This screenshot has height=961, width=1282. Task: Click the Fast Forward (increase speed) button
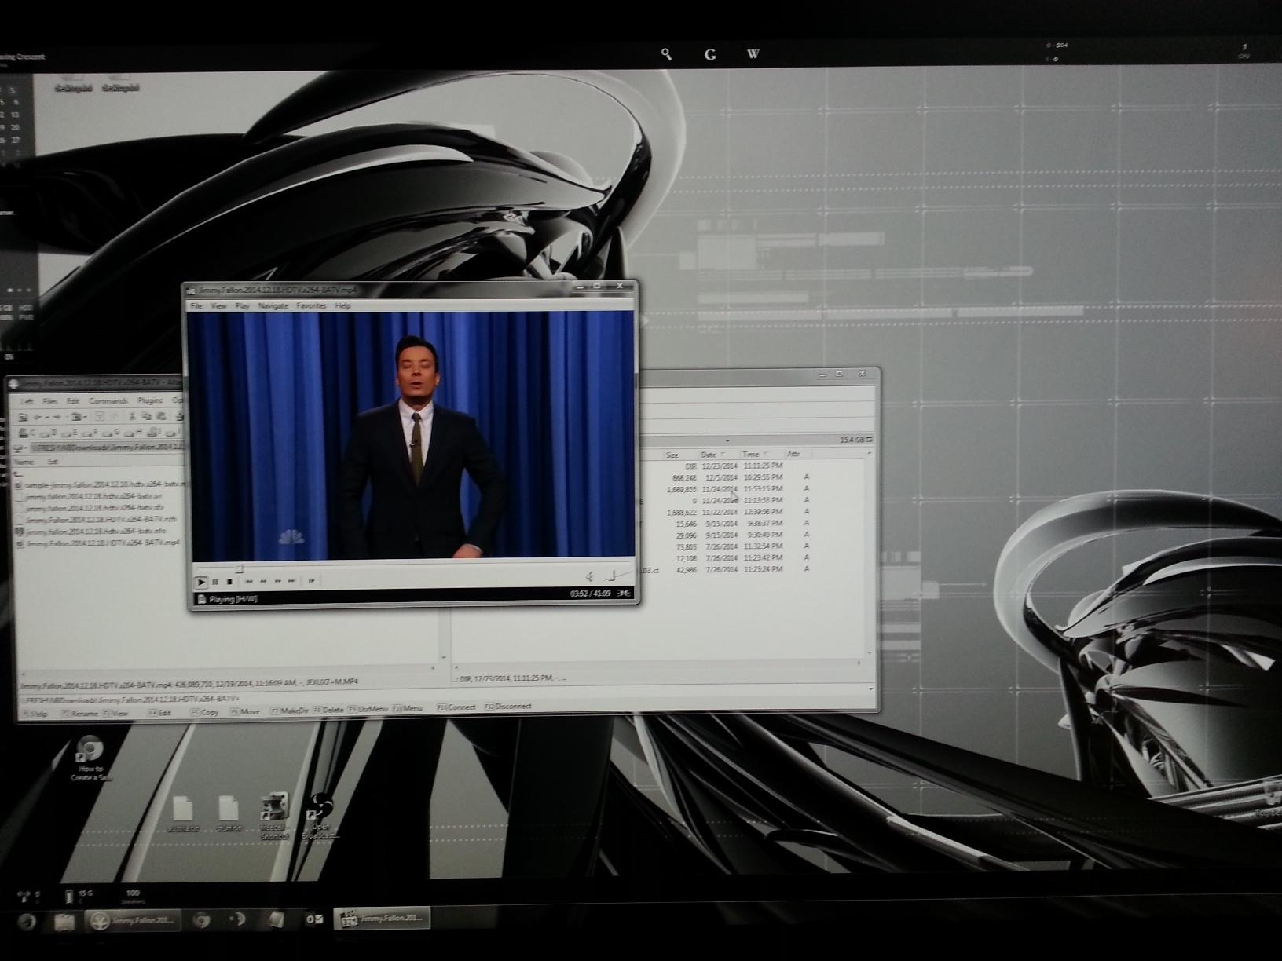[277, 581]
